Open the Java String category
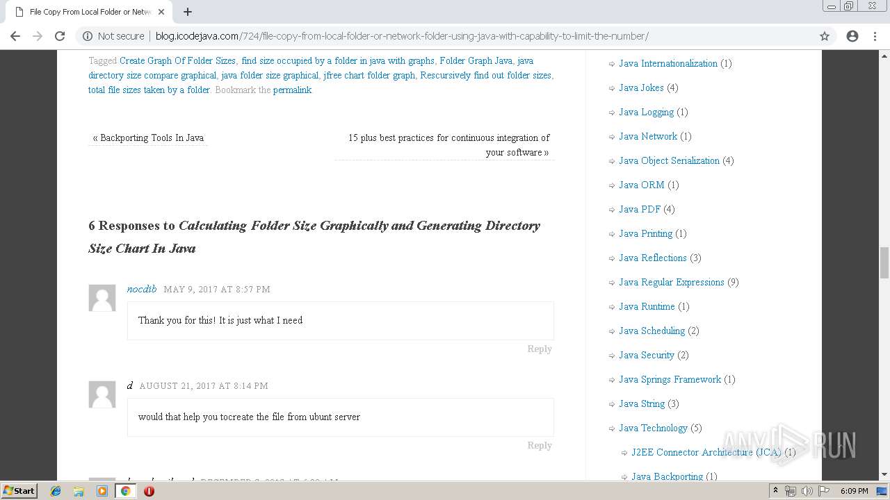The height and width of the screenshot is (500, 890). click(642, 403)
